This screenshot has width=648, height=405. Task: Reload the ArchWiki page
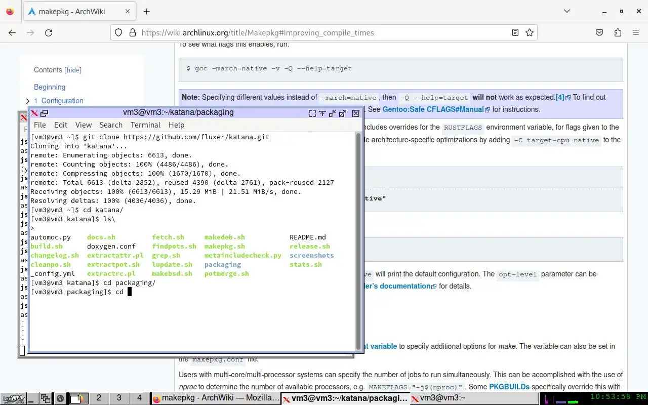click(x=49, y=32)
